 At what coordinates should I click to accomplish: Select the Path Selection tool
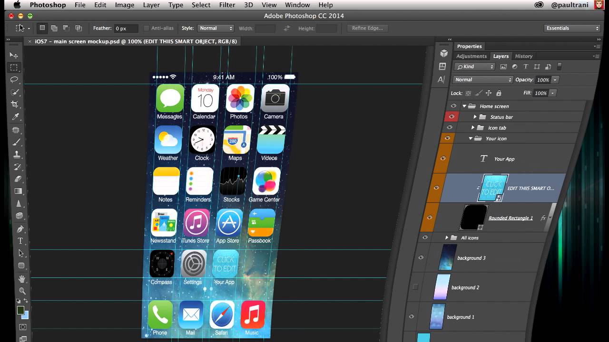tap(21, 254)
